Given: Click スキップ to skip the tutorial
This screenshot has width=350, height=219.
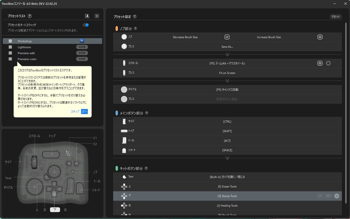Looking at the screenshot, I should [75, 112].
